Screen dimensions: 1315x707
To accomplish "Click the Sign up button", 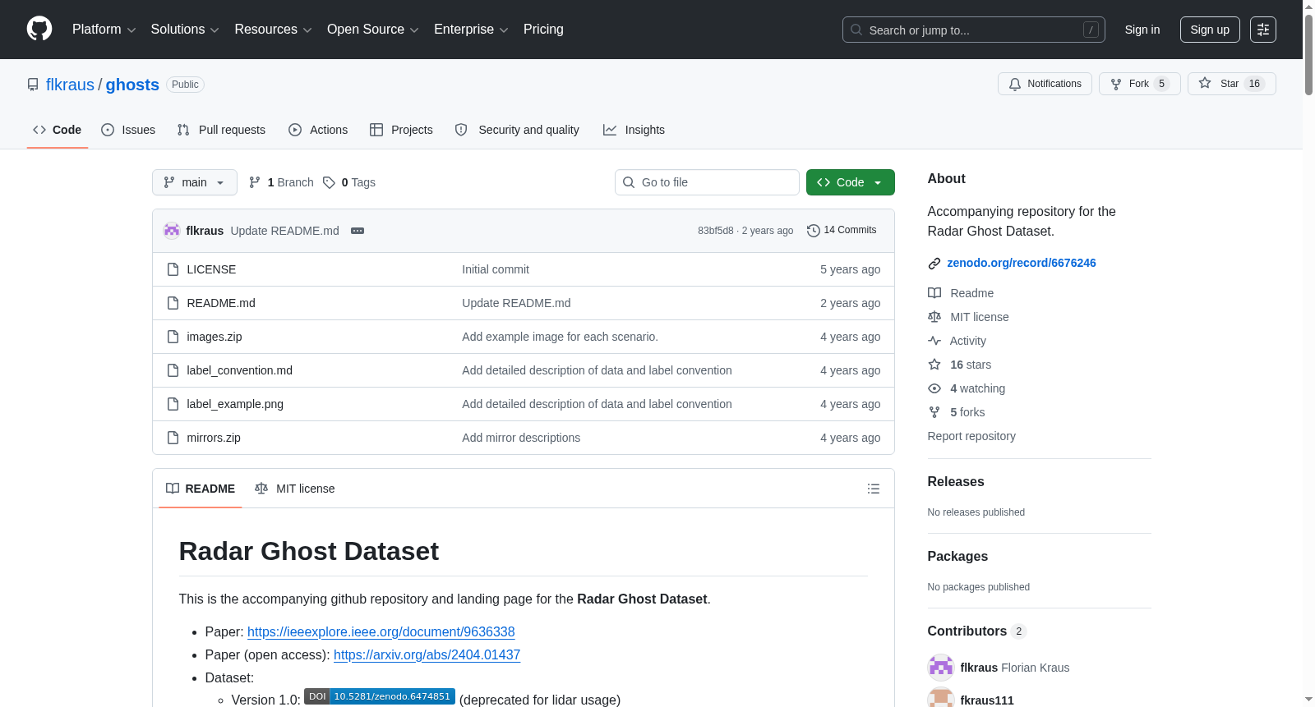I will pos(1210,30).
